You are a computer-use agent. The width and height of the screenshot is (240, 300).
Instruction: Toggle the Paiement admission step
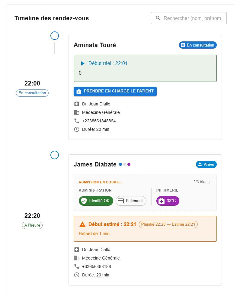coord(131,201)
